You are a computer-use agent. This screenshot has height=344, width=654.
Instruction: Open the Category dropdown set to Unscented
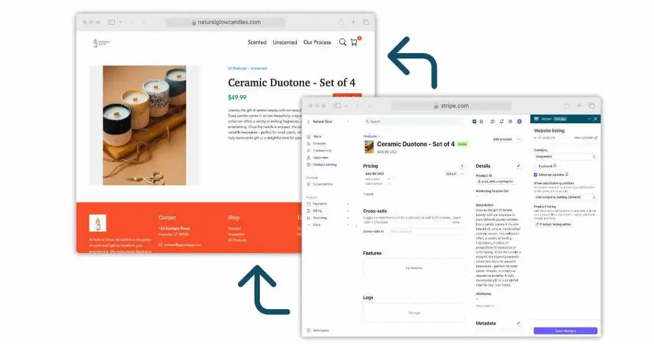tap(565, 156)
